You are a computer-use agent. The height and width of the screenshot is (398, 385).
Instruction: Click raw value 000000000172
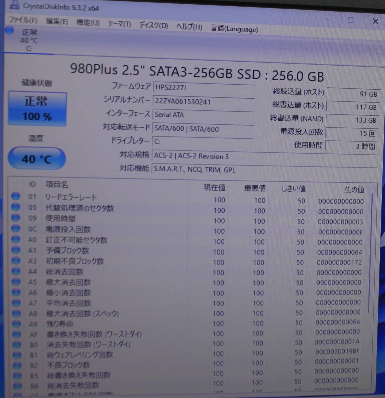(339, 262)
